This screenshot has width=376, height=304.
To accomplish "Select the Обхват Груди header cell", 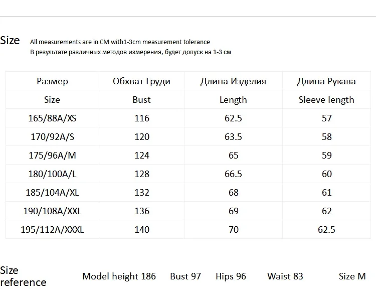I will [x=141, y=81].
